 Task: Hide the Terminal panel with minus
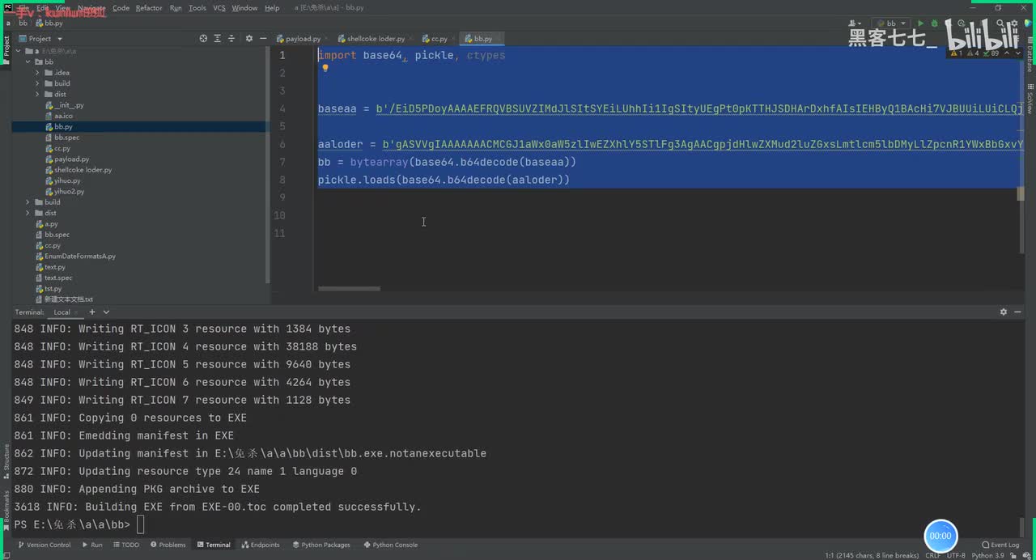click(x=1018, y=312)
